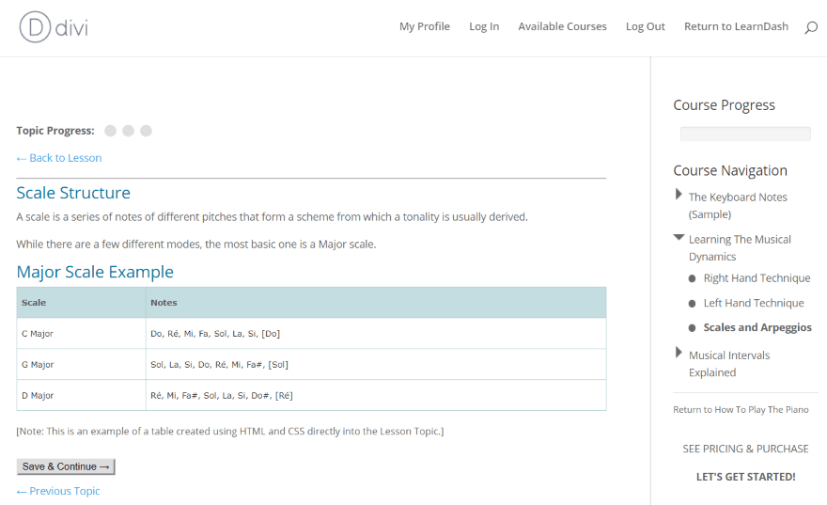Click the third Topic Progress dot
This screenshot has width=827, height=505.
[147, 131]
